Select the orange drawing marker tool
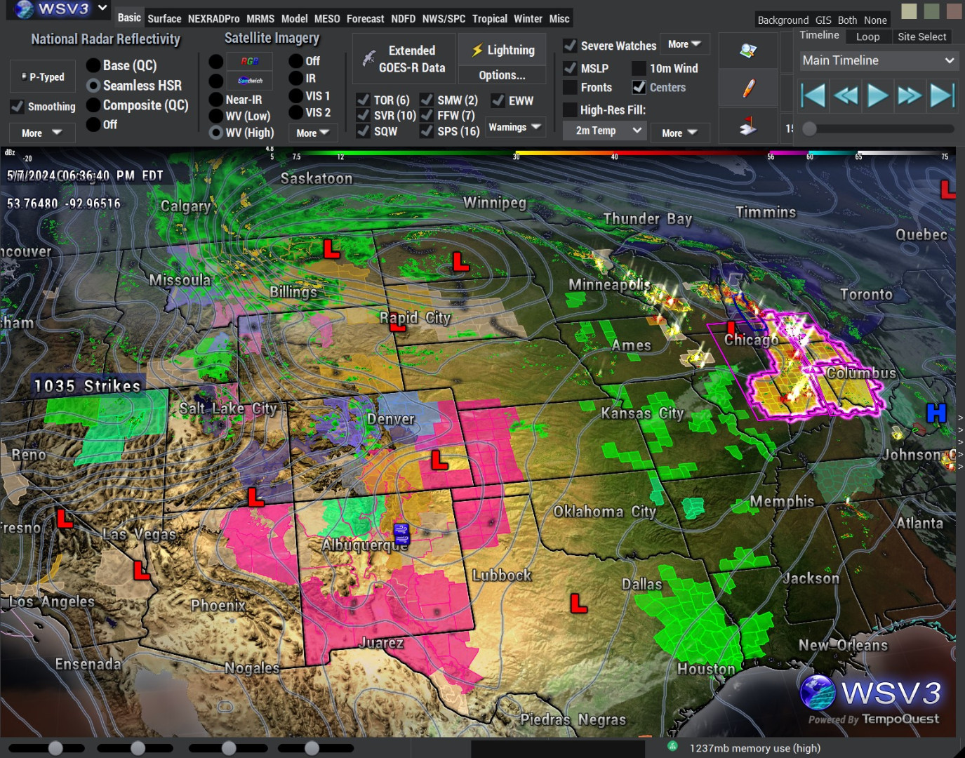The width and height of the screenshot is (965, 758). (x=748, y=88)
